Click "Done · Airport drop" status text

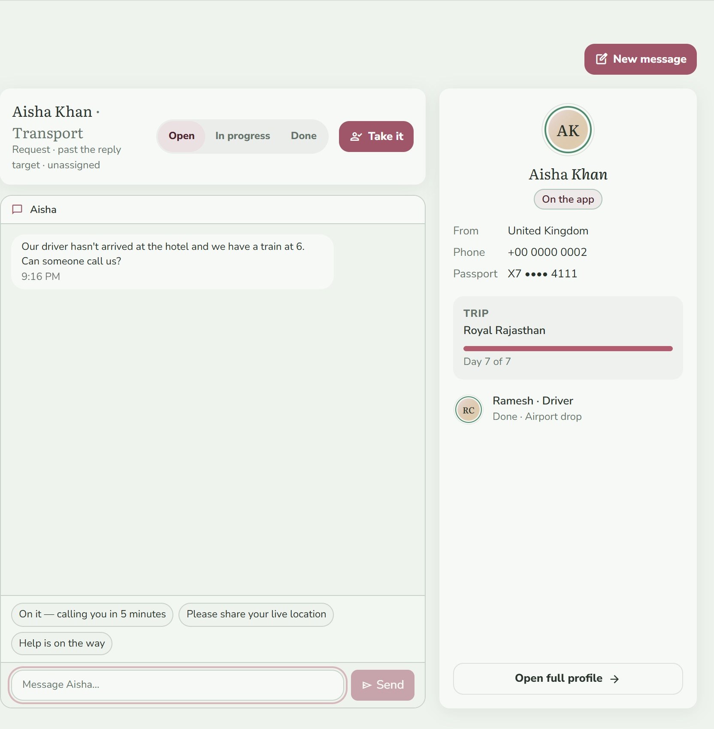pos(537,417)
